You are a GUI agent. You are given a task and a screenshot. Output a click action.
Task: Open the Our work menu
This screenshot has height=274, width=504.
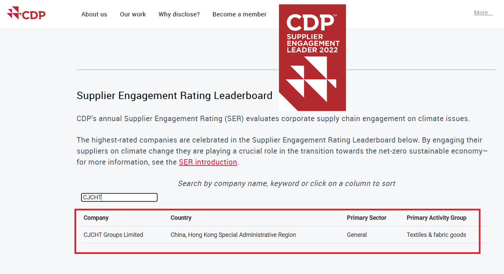133,14
